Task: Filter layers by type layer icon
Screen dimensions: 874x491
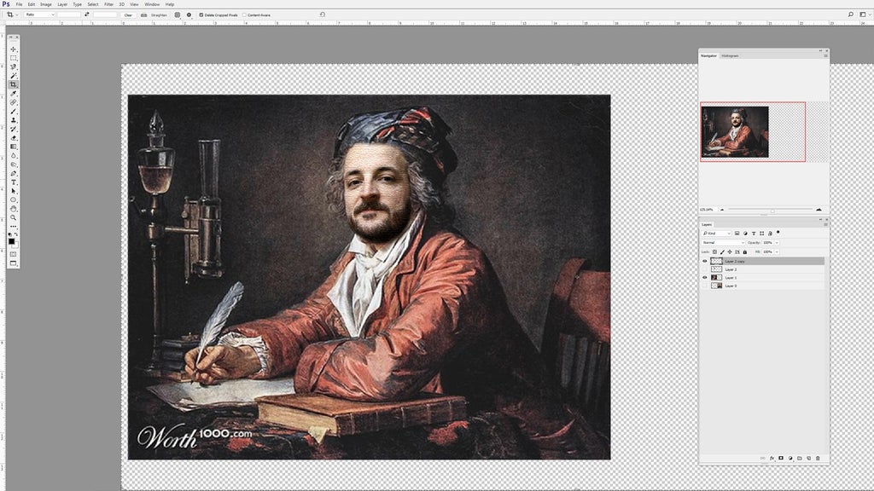Action: point(754,234)
